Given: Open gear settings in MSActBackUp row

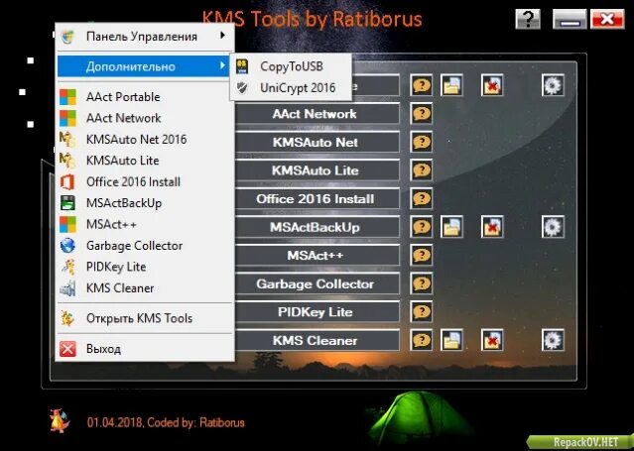Looking at the screenshot, I should pyautogui.click(x=553, y=227).
